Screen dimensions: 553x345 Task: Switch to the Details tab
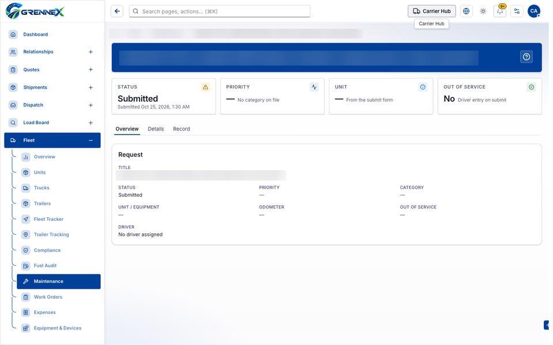pyautogui.click(x=156, y=129)
